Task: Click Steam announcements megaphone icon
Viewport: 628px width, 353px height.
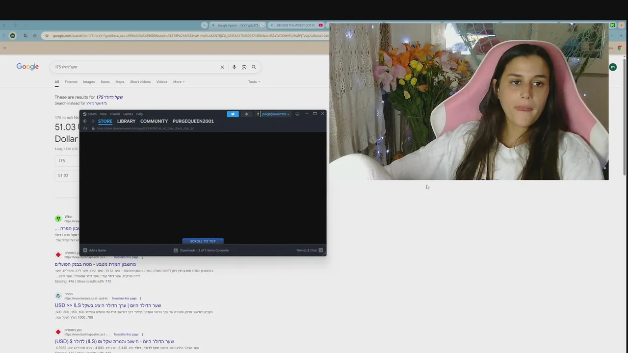Action: [233, 114]
